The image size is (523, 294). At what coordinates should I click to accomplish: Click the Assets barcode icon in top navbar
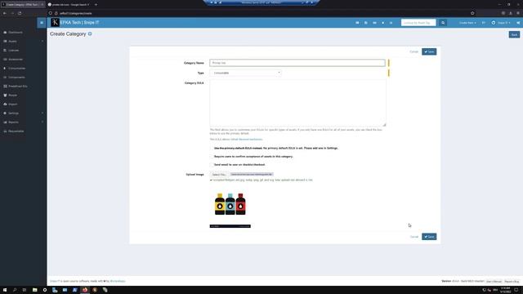[357, 23]
